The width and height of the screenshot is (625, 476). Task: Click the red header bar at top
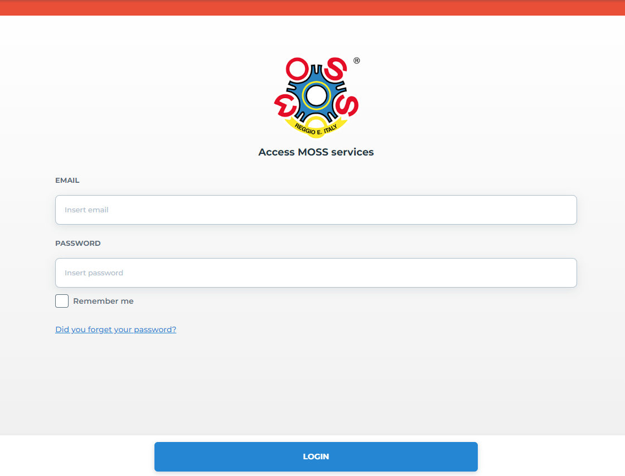pos(312,8)
